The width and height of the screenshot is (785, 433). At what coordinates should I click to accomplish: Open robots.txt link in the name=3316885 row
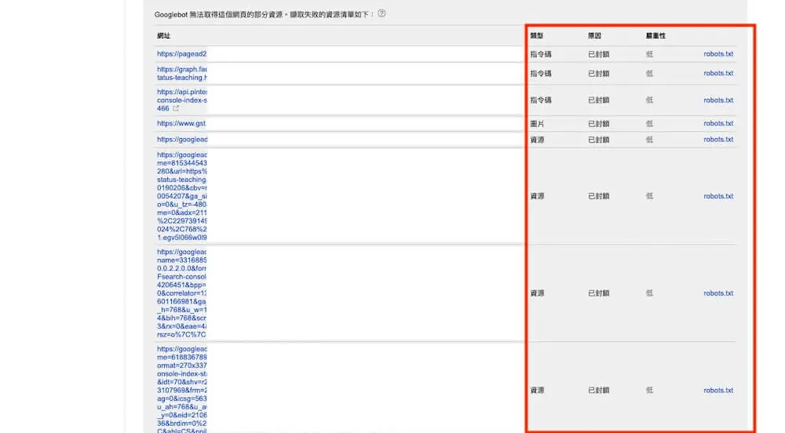[718, 293]
